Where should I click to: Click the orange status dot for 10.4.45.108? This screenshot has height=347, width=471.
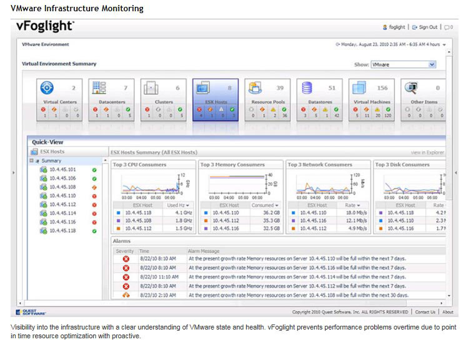click(94, 188)
